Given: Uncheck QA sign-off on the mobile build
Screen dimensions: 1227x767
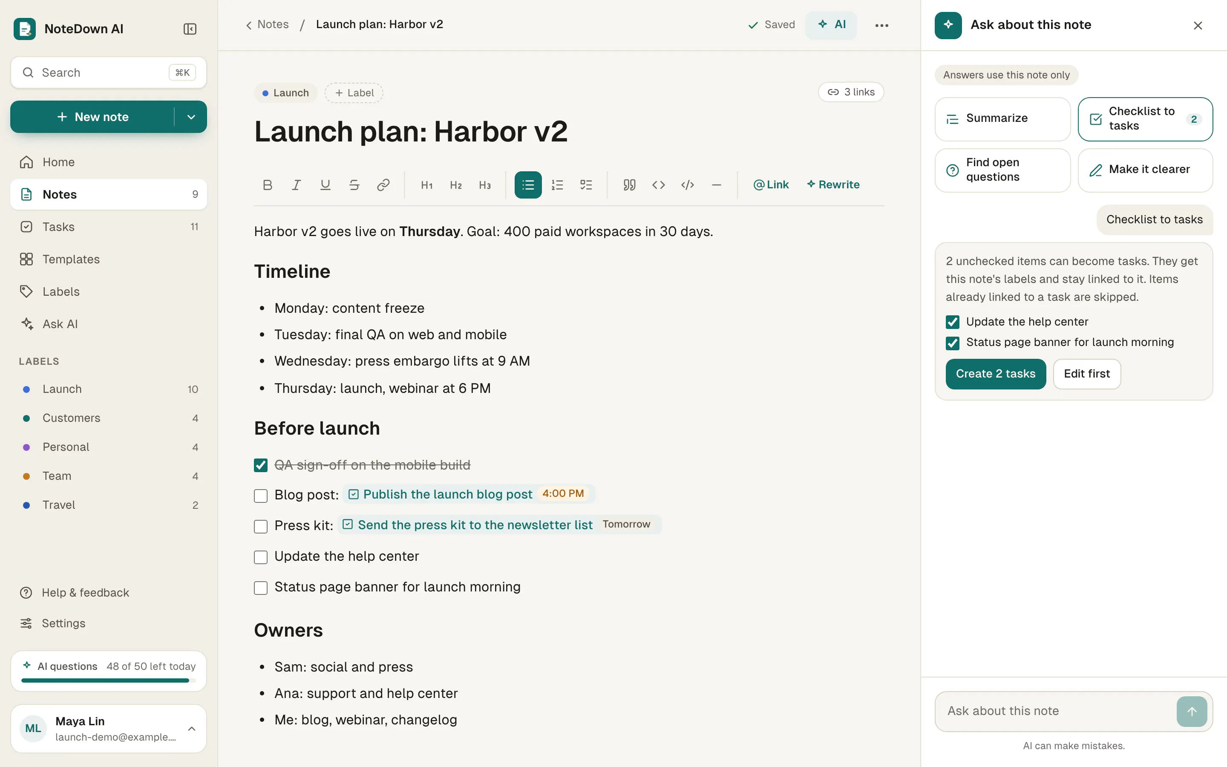Looking at the screenshot, I should coord(261,465).
